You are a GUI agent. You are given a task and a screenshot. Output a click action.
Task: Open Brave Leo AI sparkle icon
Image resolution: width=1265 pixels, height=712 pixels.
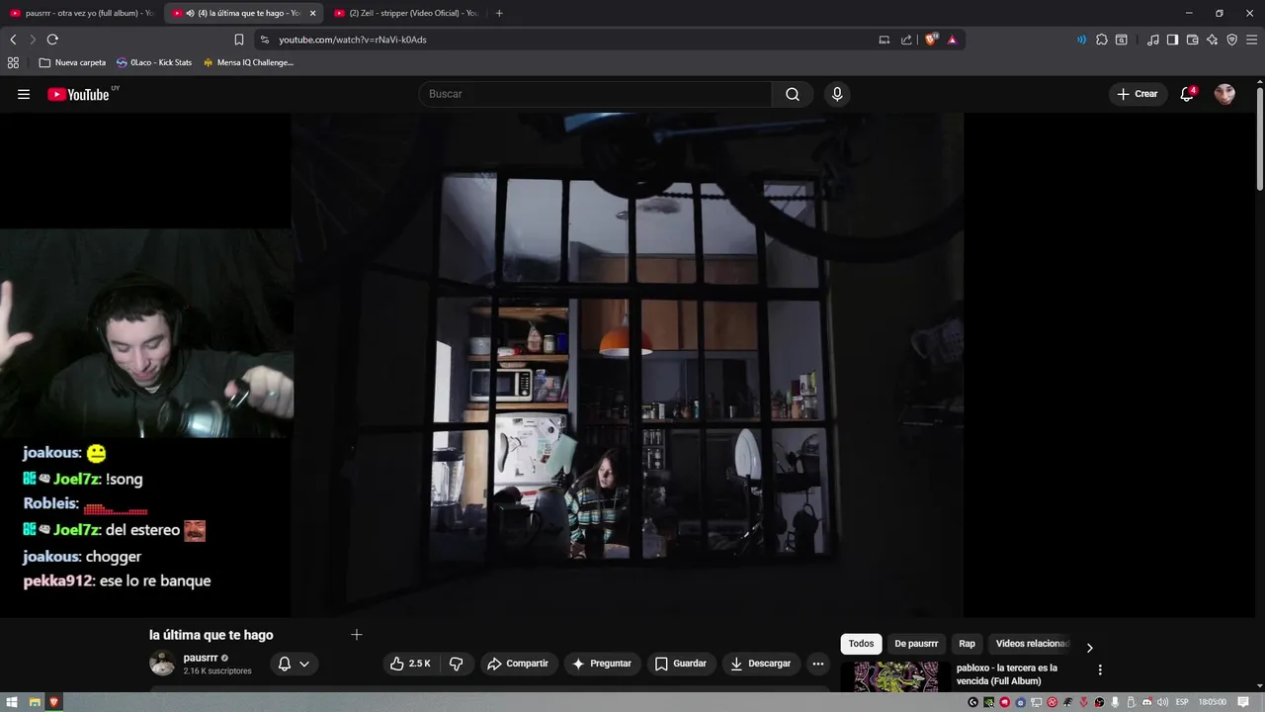pos(1213,40)
